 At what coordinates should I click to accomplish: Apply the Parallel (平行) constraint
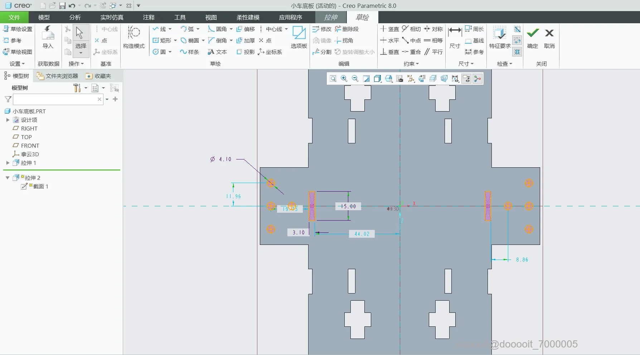(x=433, y=52)
